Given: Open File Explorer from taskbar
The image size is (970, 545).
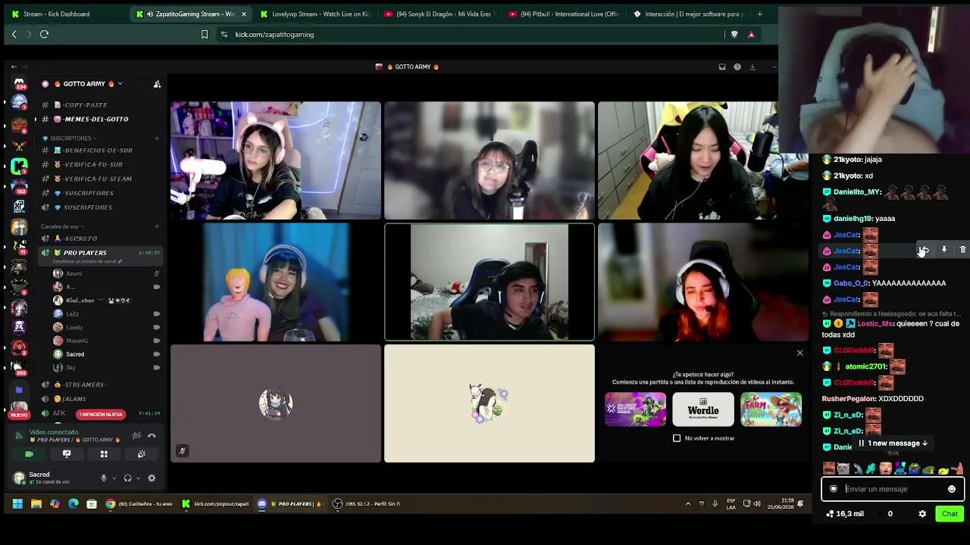Looking at the screenshot, I should pos(36,504).
